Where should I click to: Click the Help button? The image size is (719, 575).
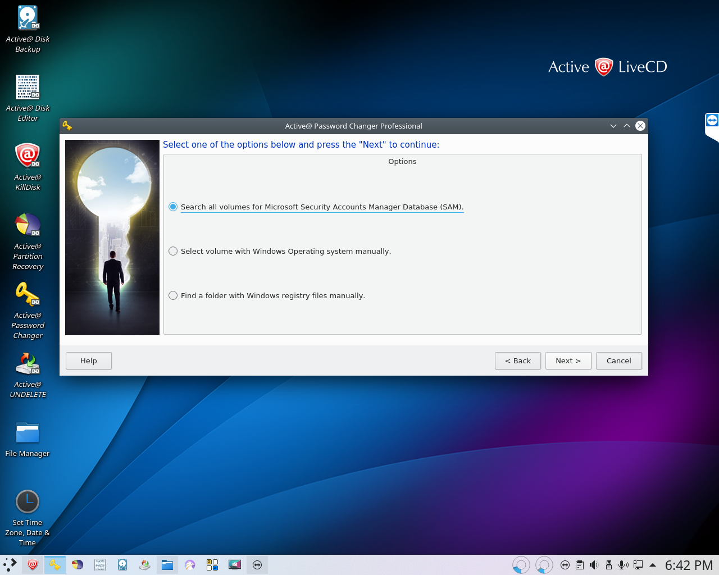coord(89,360)
